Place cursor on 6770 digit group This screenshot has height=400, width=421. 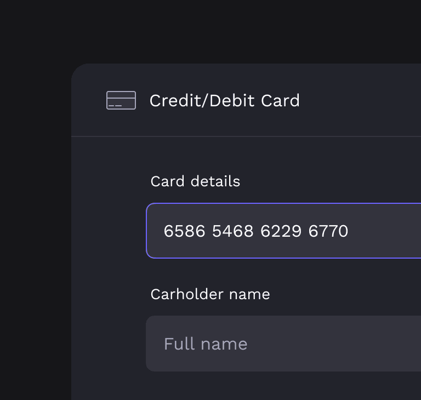pyautogui.click(x=328, y=231)
